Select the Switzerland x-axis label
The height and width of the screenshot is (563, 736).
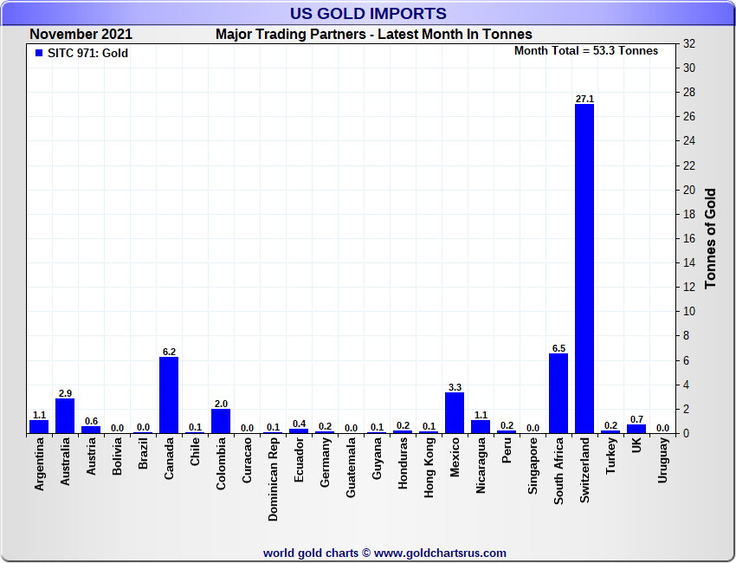[584, 466]
